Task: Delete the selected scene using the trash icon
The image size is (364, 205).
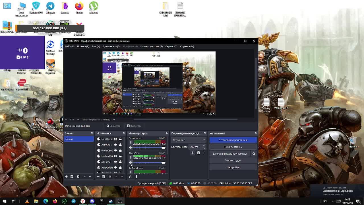Action: pos(72,177)
